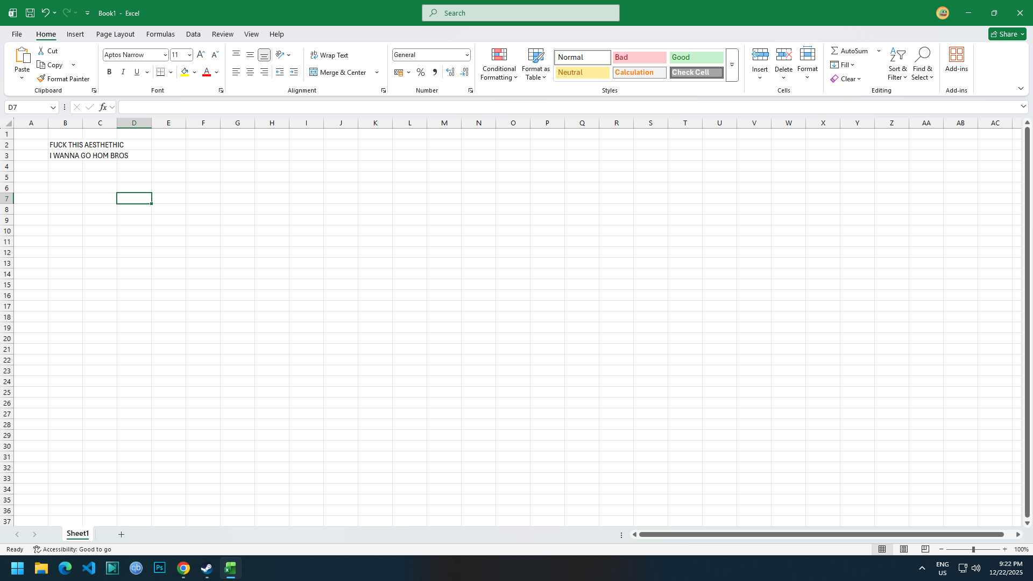Open the File menu
The image size is (1033, 581).
coord(17,34)
